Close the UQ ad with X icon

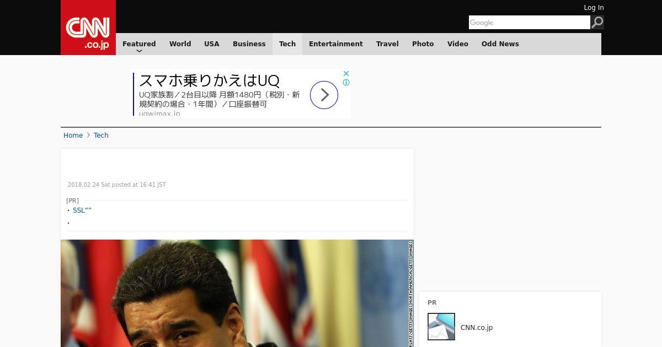click(346, 73)
